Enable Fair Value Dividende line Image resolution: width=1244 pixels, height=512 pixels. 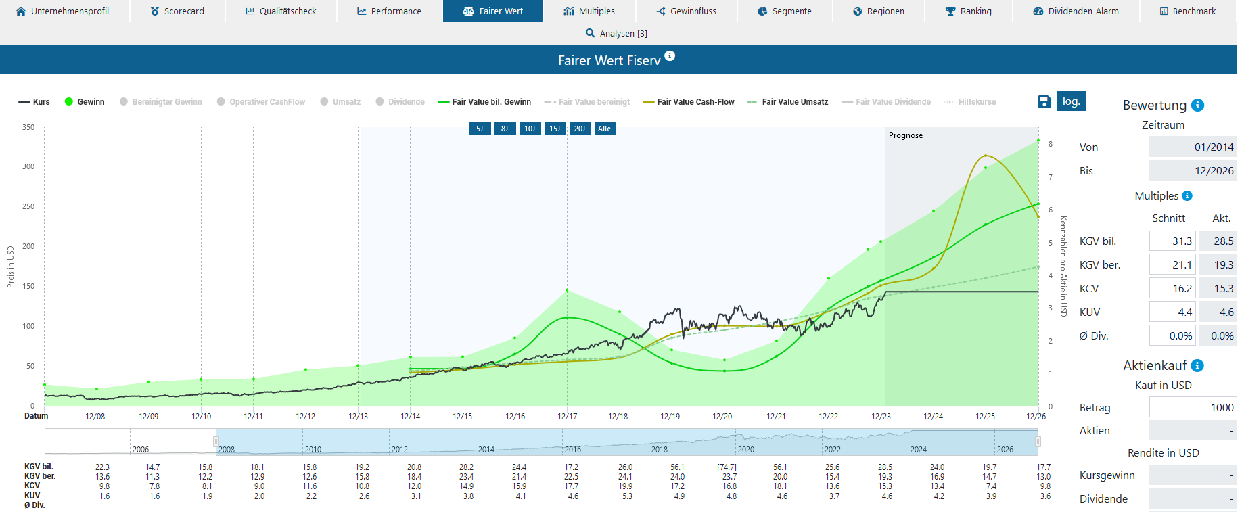pyautogui.click(x=886, y=102)
